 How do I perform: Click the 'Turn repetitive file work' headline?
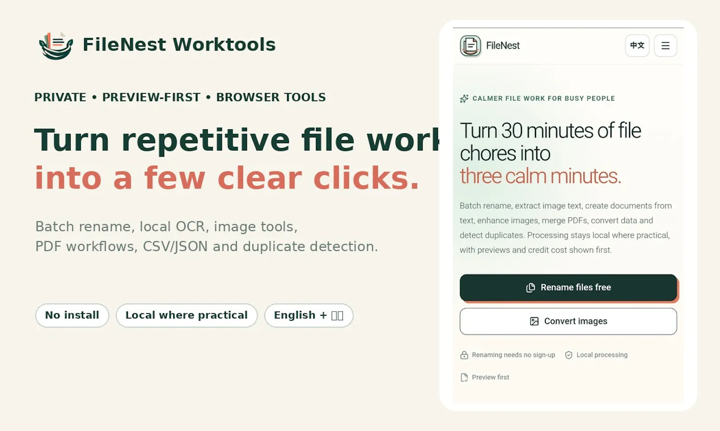(237, 140)
